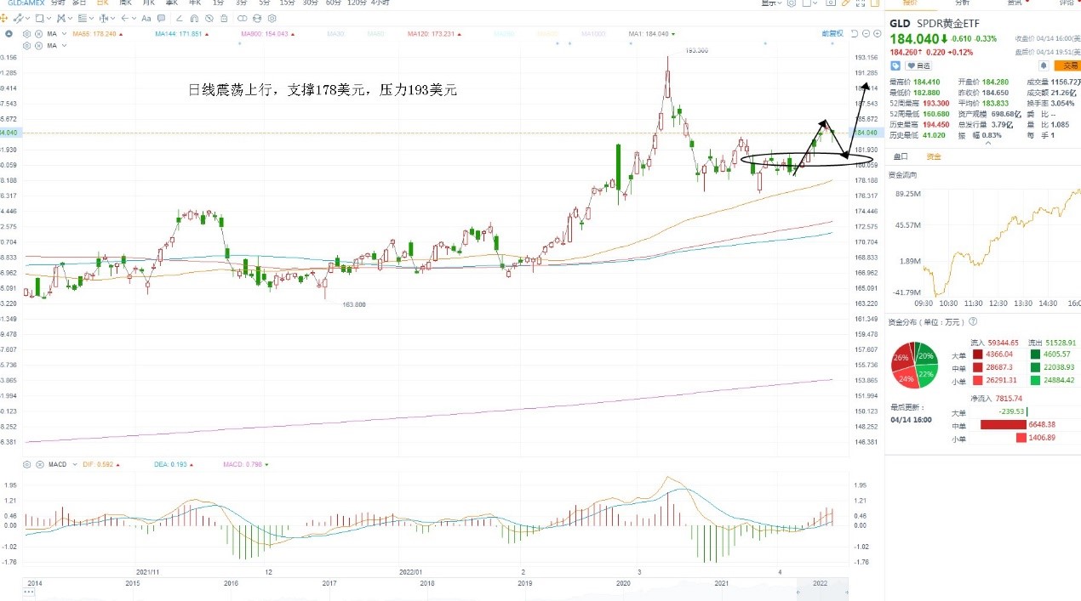
Task: Select the rectangle shape drawing tool
Action: 40,18
